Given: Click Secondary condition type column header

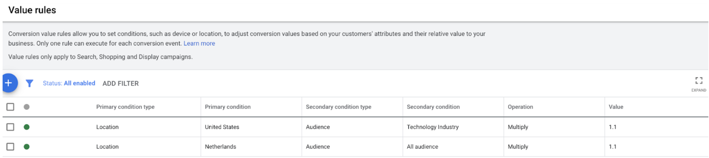Looking at the screenshot, I should (338, 107).
